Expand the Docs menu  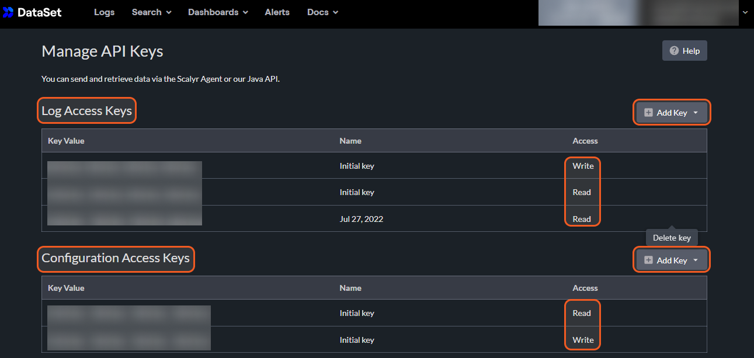(x=322, y=12)
